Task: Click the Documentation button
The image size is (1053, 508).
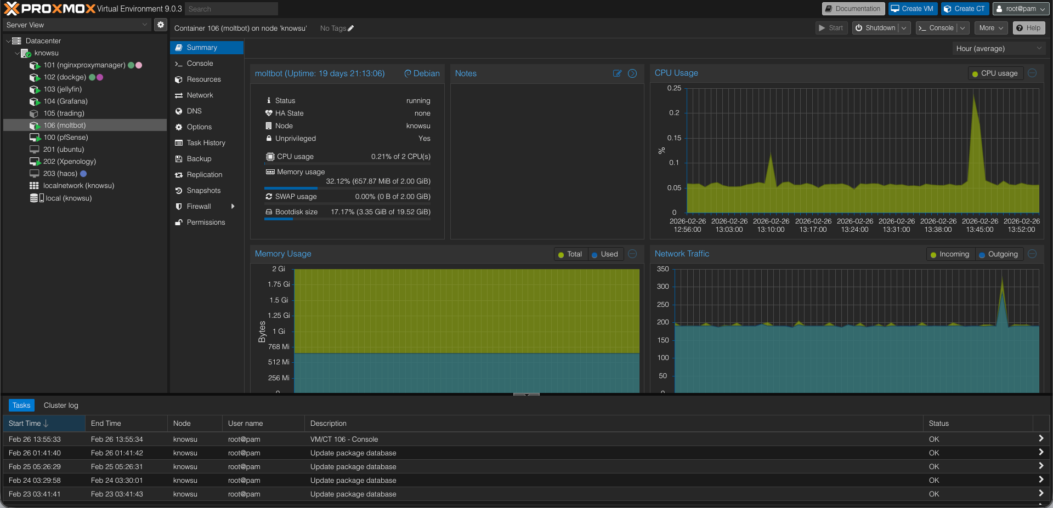Action: [x=853, y=9]
